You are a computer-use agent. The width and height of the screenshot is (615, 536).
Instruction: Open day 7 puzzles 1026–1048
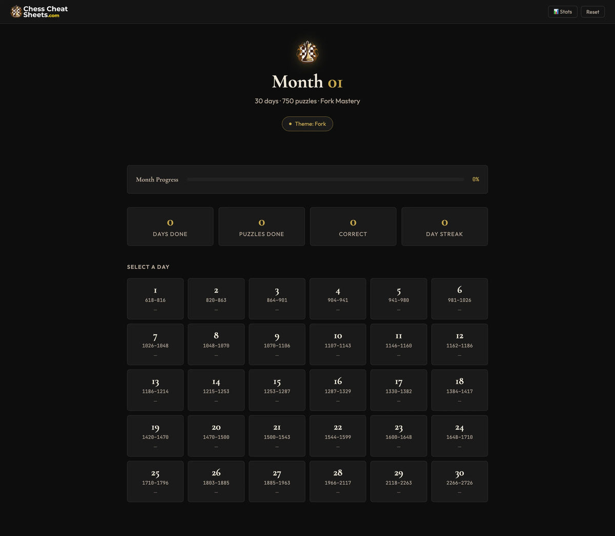coord(155,344)
